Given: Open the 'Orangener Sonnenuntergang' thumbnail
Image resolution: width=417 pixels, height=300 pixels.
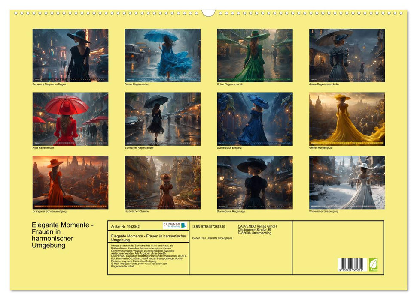Looking at the screenshot, I should [70, 183].
